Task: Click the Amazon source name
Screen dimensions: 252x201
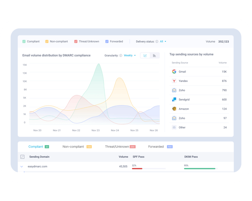Action: coord(184,109)
